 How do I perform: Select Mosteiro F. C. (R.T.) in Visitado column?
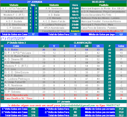[x=14, y=15]
